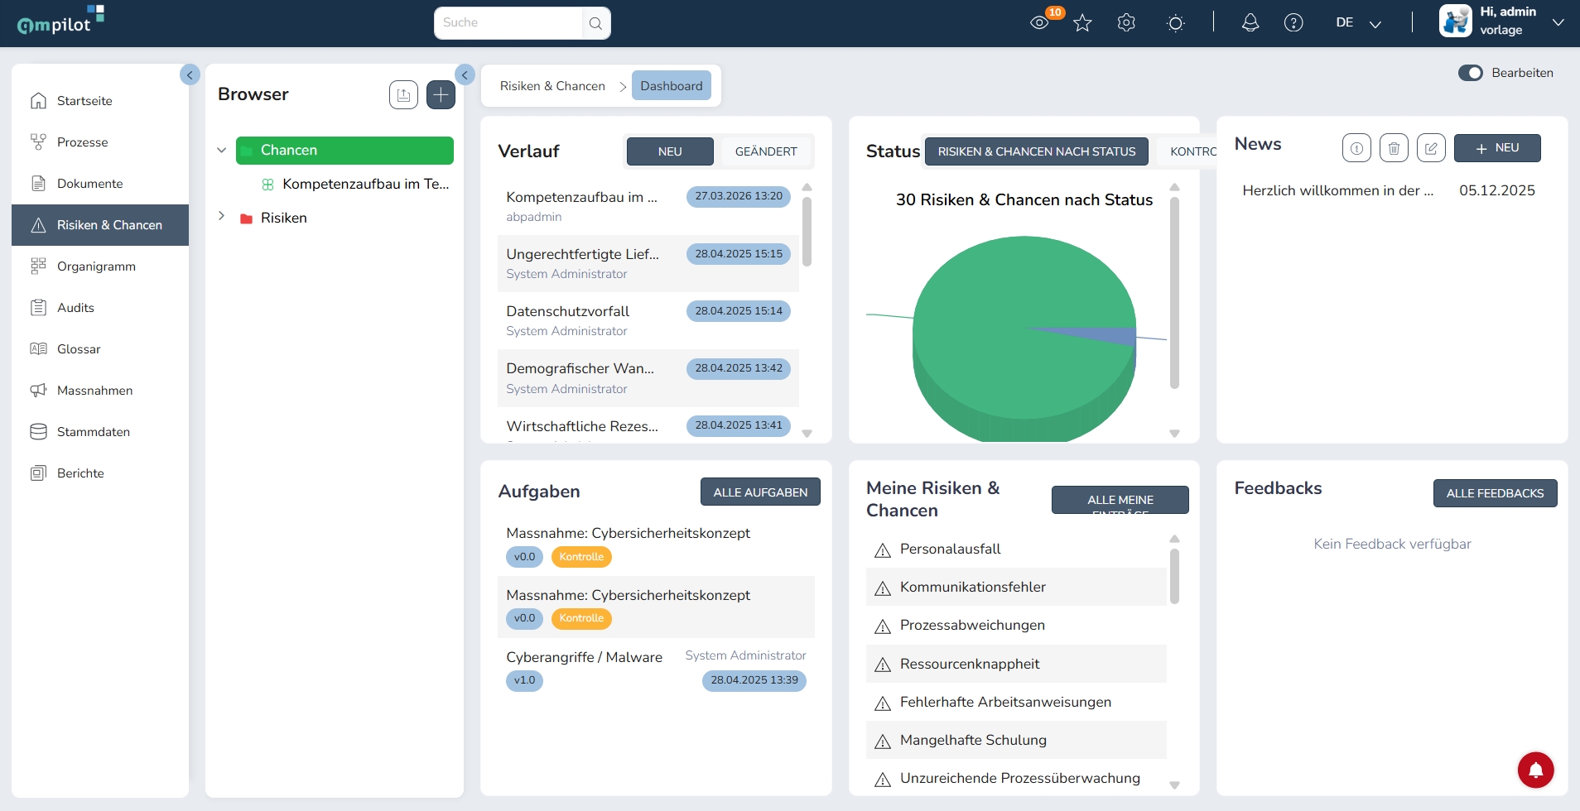Click the Browser export icon button
The height and width of the screenshot is (811, 1580).
click(x=403, y=95)
